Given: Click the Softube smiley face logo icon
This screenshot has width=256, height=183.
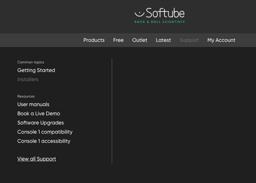Looking at the screenshot, I should pyautogui.click(x=139, y=13).
